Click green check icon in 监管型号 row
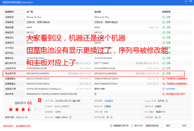The height and width of the screenshot is (131, 194). (x=164, y=43)
